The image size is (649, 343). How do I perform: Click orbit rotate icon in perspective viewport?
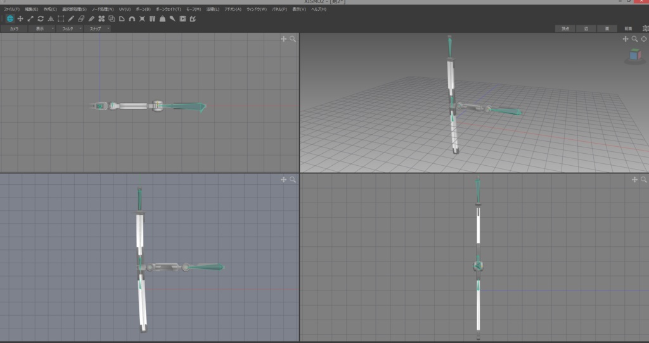click(644, 39)
